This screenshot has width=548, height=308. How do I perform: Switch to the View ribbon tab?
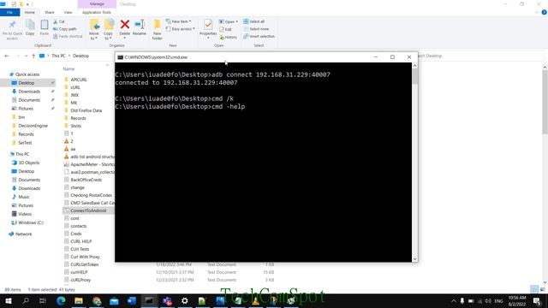coord(68,12)
